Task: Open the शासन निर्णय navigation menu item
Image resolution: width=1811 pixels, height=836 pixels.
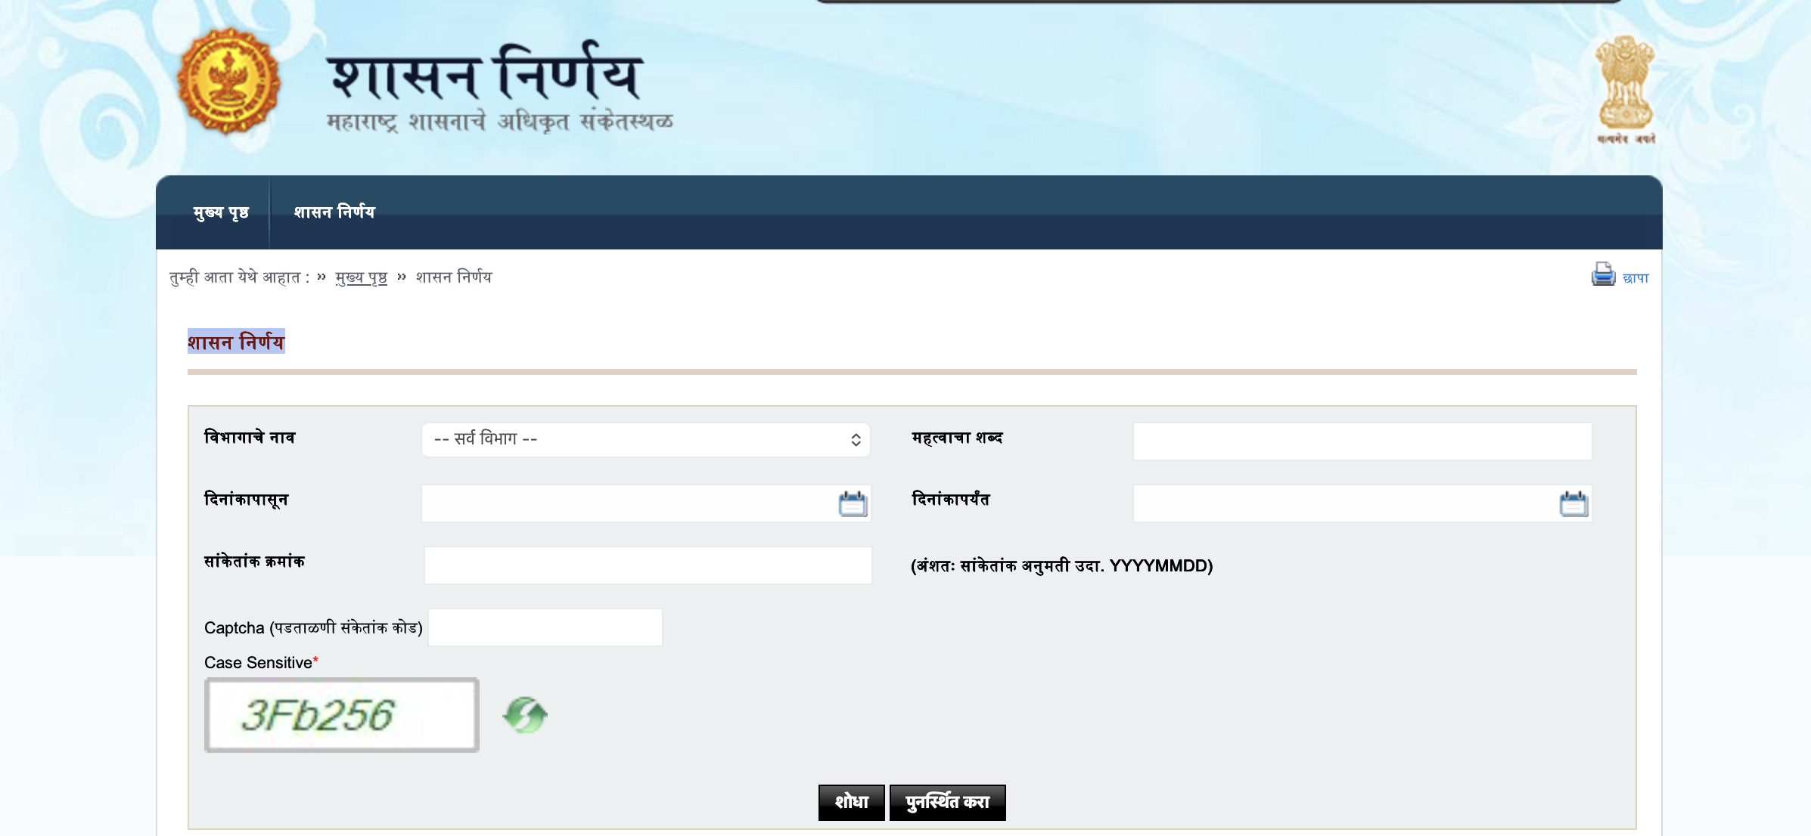Action: pyautogui.click(x=334, y=212)
